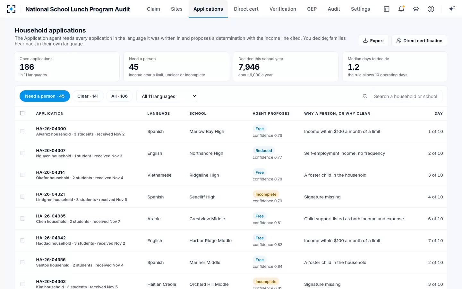Screen dimensions: 462x289
Task: Open the notifications bell
Action: tap(401, 9)
